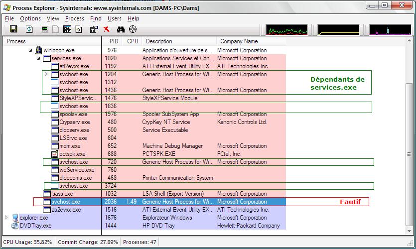Open the View menu
Image resolution: width=416 pixels, height=249 pixels.
tap(53, 18)
